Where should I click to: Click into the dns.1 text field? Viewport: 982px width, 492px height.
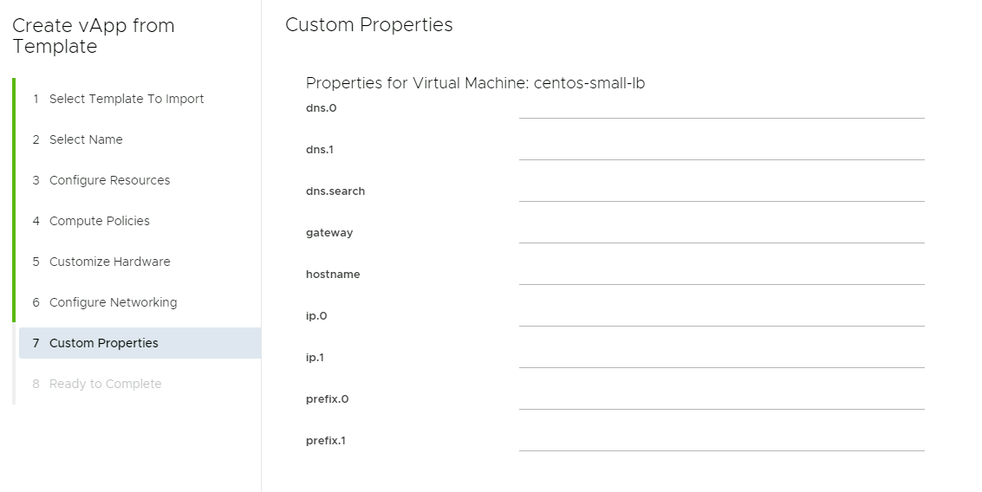(721, 149)
